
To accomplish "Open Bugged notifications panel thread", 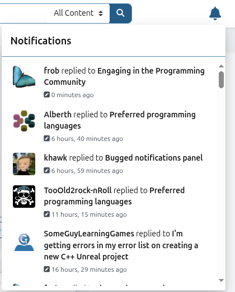I will click(154, 158).
